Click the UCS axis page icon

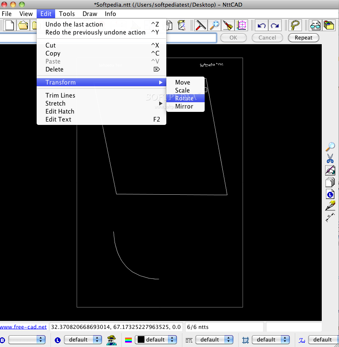click(x=182, y=25)
